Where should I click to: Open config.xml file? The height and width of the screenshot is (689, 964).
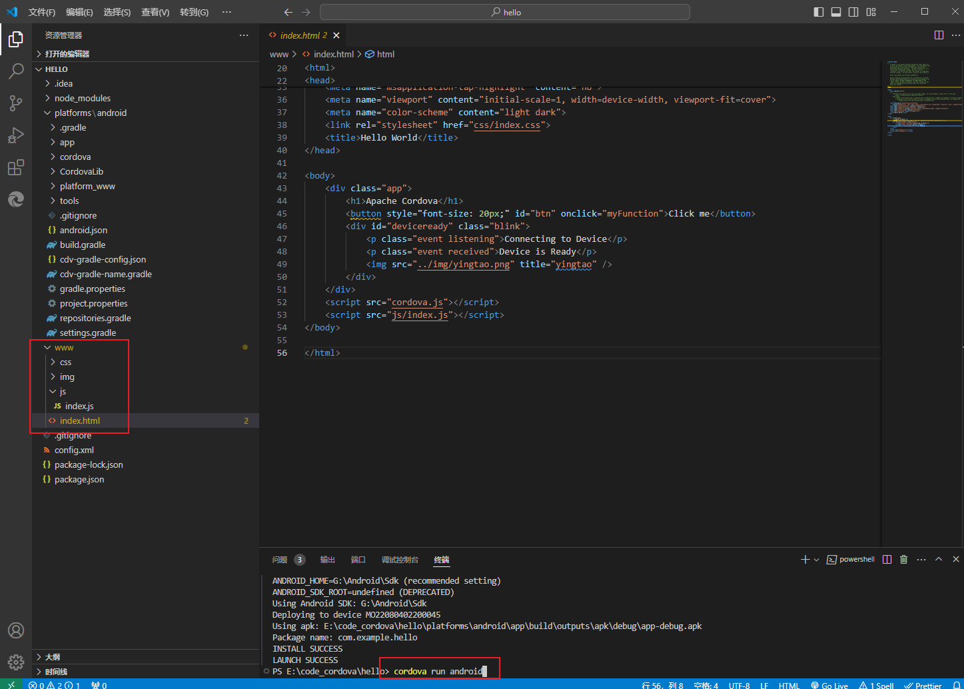pos(145,450)
